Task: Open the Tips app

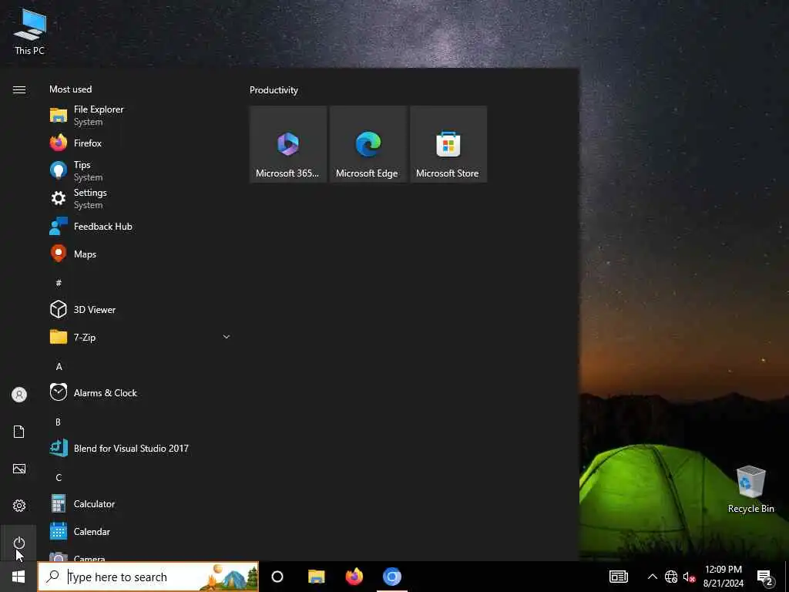Action: point(140,170)
